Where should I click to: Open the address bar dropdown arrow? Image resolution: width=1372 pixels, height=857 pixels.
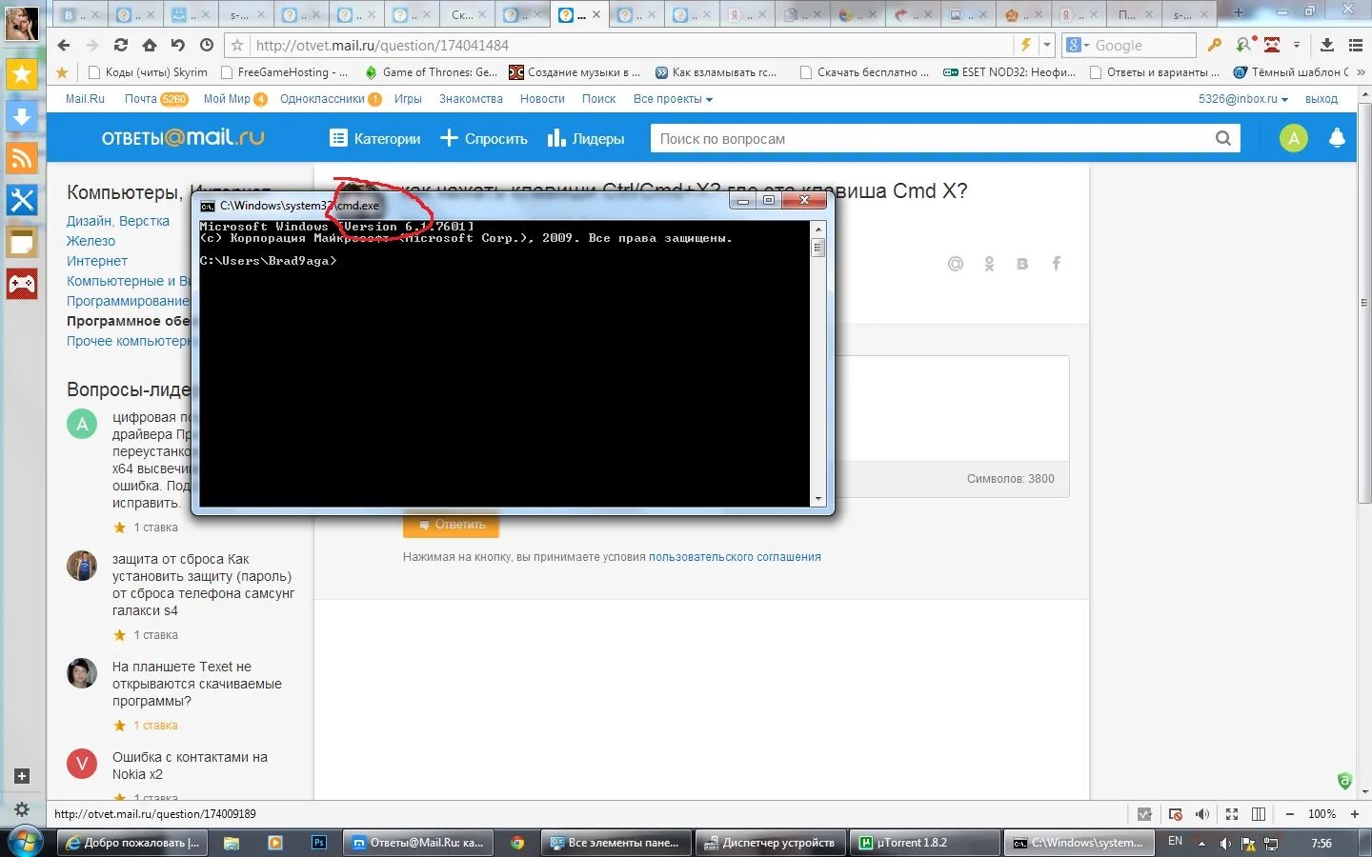coord(1046,45)
